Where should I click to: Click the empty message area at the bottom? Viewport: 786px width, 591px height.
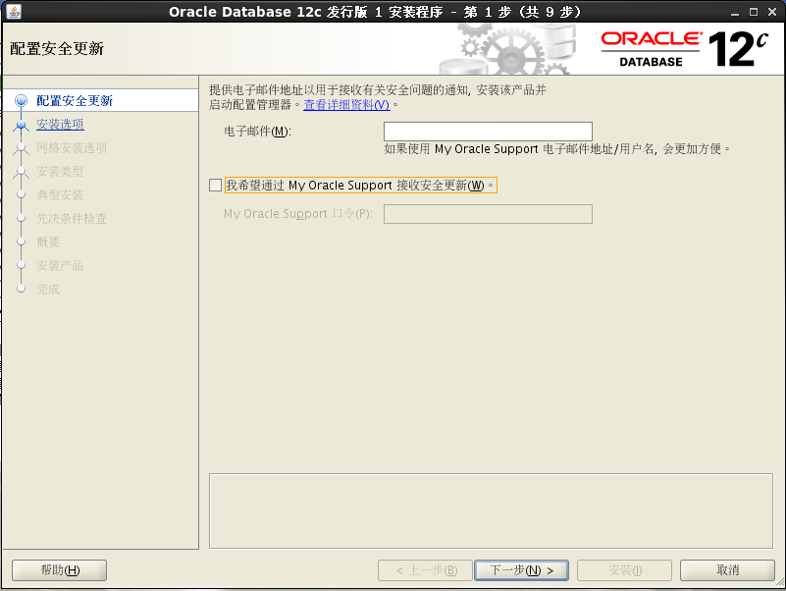coord(491,510)
